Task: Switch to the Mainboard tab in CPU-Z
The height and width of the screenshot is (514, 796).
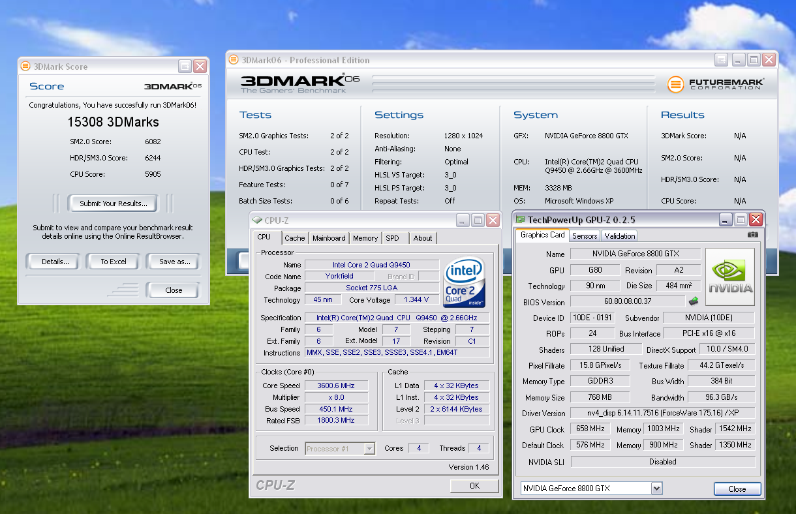Action: tap(329, 238)
